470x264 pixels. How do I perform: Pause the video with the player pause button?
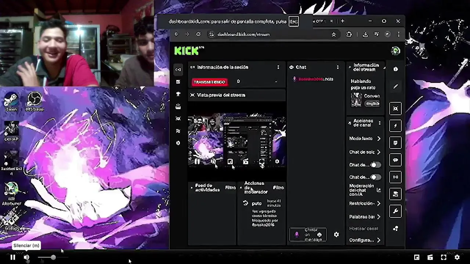pyautogui.click(x=12, y=257)
